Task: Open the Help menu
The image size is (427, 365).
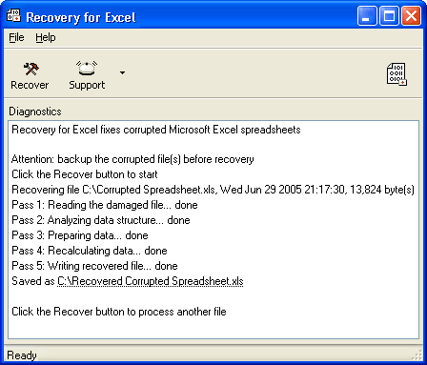Action: tap(46, 37)
